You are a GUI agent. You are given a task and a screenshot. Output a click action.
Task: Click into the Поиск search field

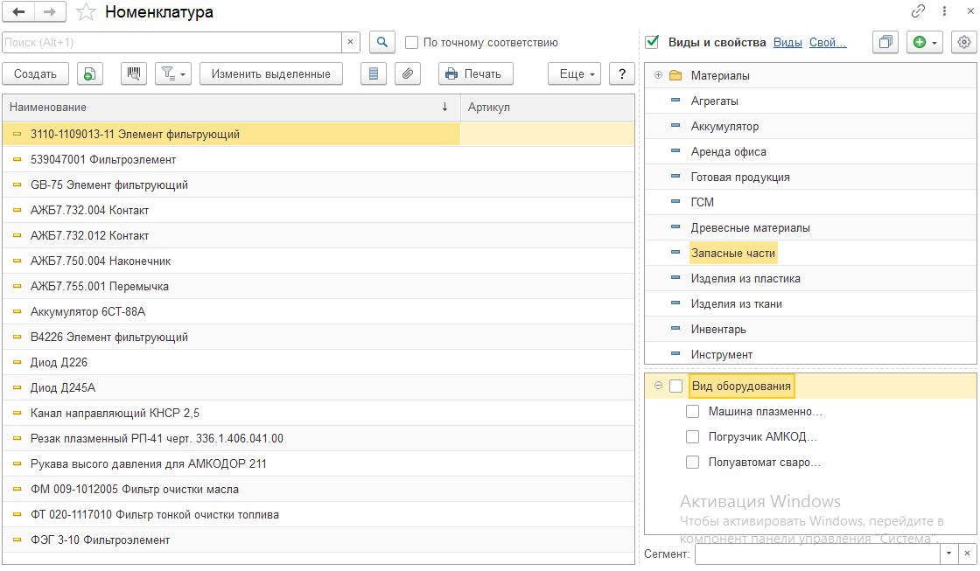click(x=171, y=42)
